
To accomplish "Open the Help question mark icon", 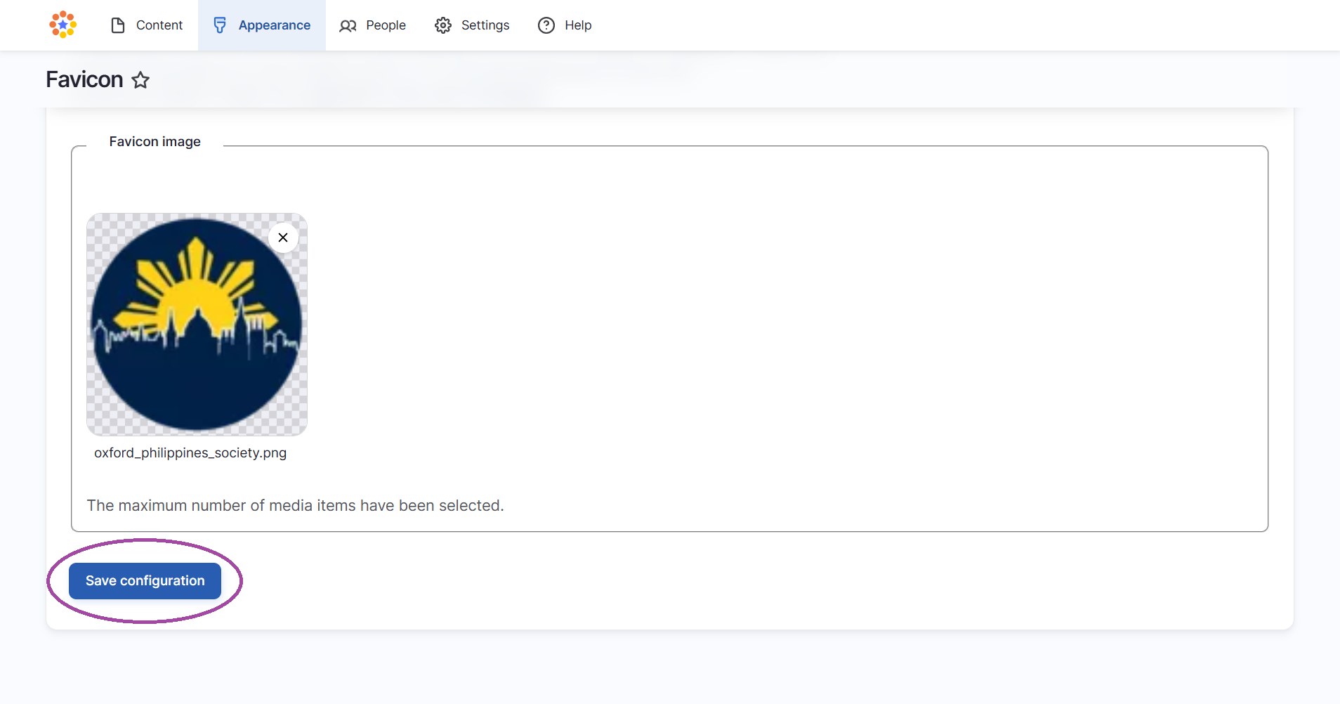I will pos(546,25).
